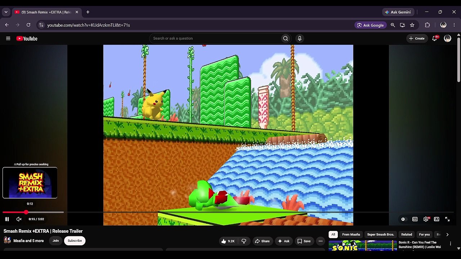The width and height of the screenshot is (461, 259).
Task: Select the Super Smash Bros. chip
Action: [381, 235]
